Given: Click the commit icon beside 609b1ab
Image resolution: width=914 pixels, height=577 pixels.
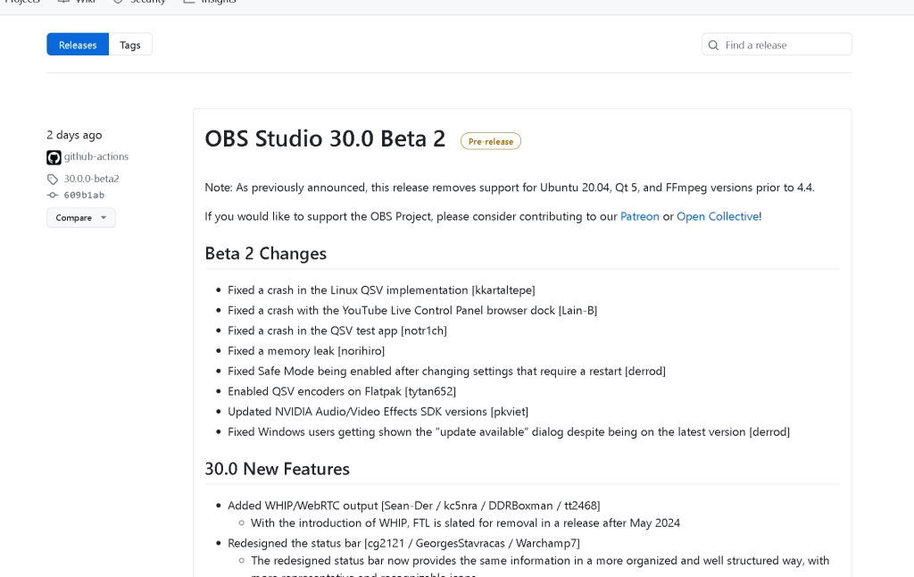Looking at the screenshot, I should coord(53,196).
